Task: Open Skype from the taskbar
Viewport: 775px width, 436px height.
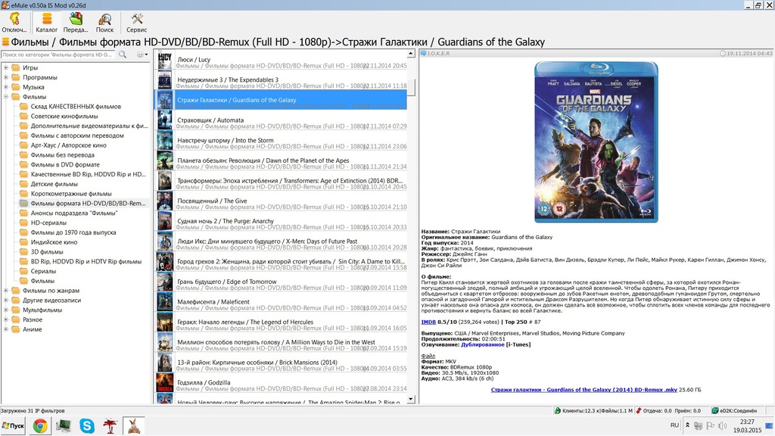Action: 87,425
